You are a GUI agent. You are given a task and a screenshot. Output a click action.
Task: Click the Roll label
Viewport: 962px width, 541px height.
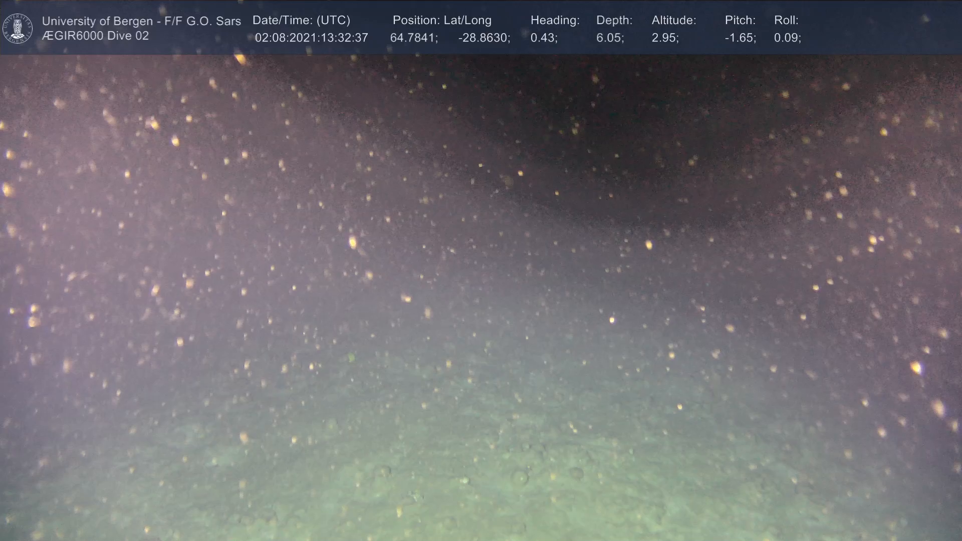(786, 21)
